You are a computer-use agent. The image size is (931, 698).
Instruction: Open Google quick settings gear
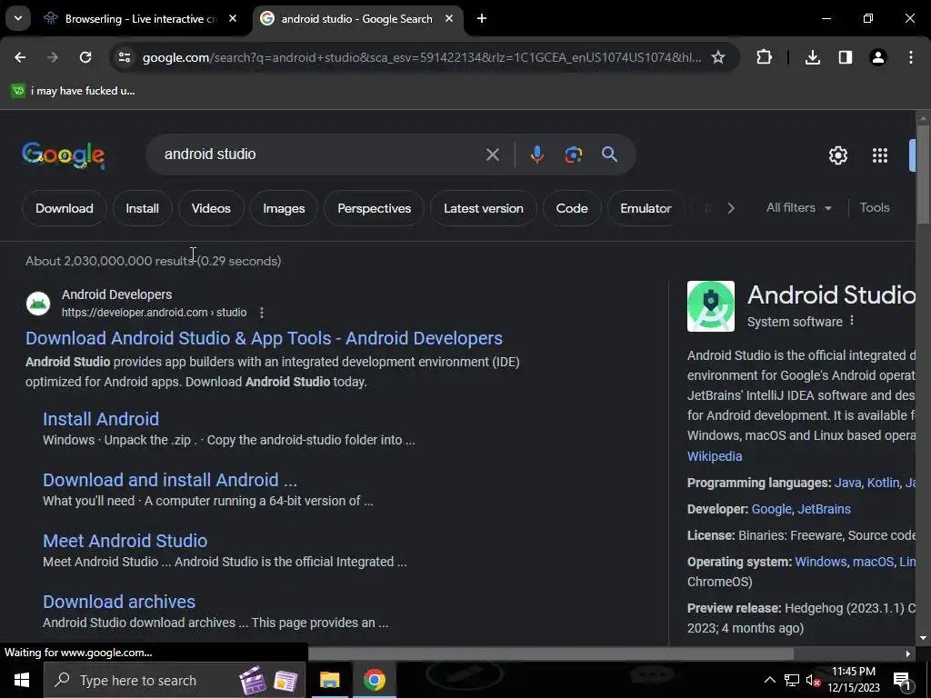coord(837,155)
